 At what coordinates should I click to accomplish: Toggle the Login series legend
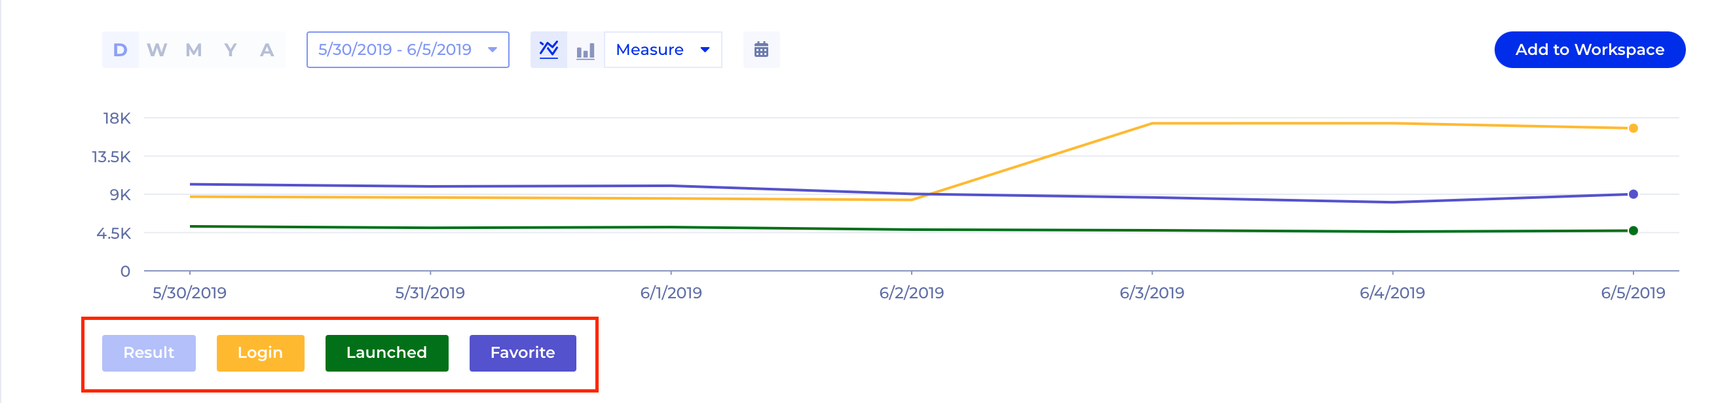pyautogui.click(x=261, y=353)
